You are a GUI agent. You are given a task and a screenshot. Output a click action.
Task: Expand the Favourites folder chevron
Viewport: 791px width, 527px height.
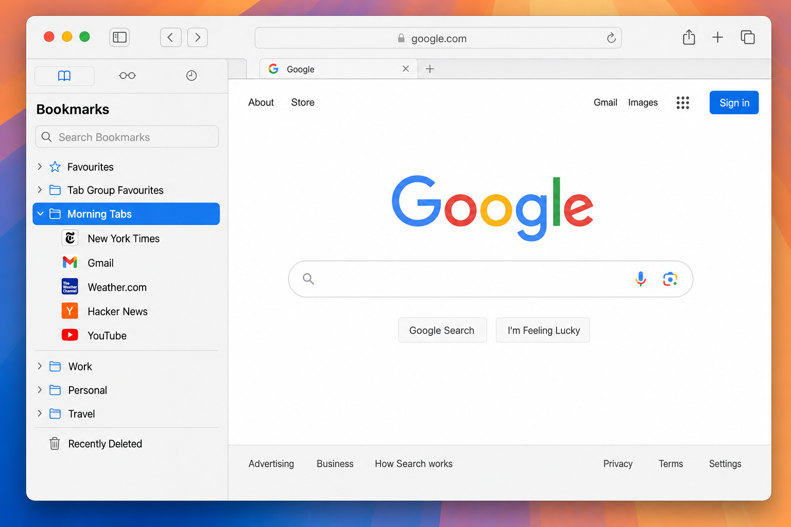click(x=40, y=166)
